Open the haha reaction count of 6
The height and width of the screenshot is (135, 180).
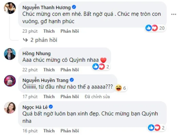(121, 88)
